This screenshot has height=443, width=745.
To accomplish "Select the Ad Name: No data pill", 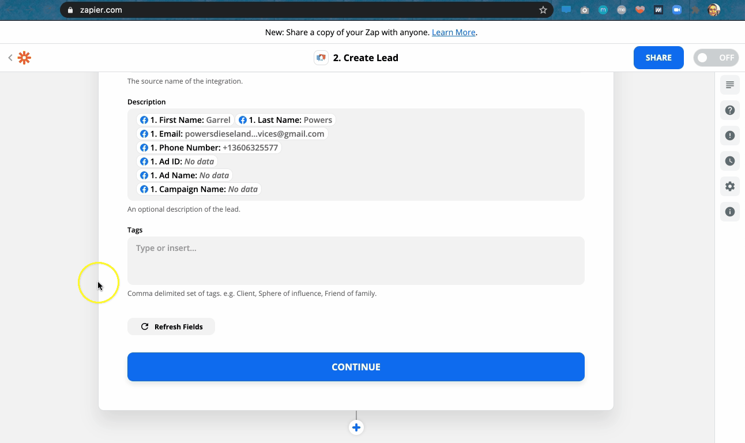I will 185,175.
